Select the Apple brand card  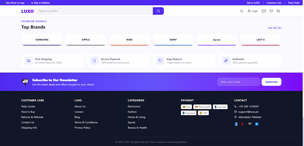[86, 40]
